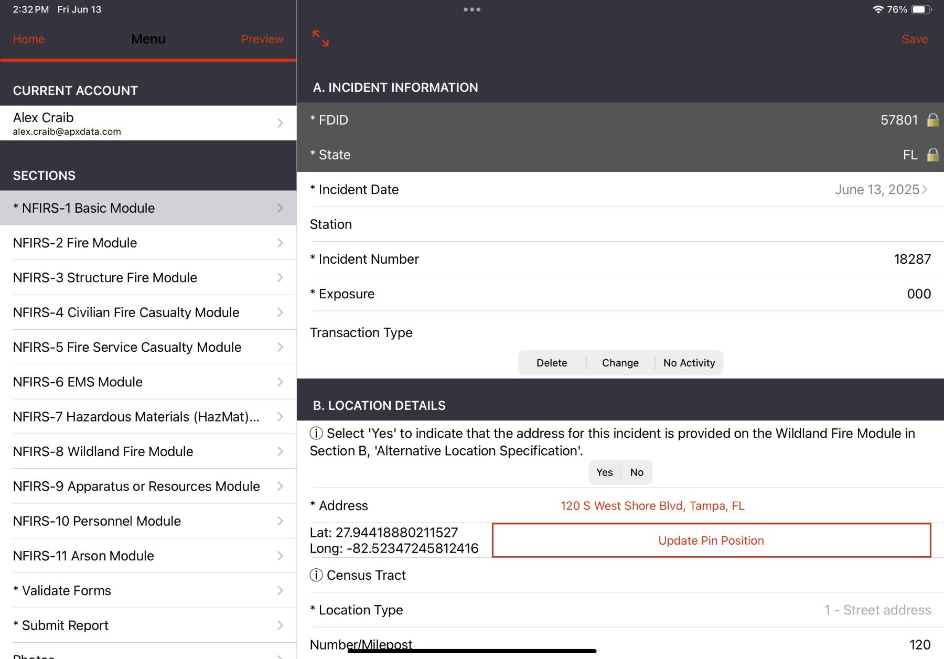
Task: Select 'Yes' for Wildland Fire Module address
Action: tap(604, 472)
